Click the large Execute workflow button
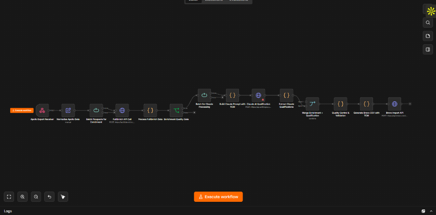Screen dimensions: 436x215 (x=218, y=197)
